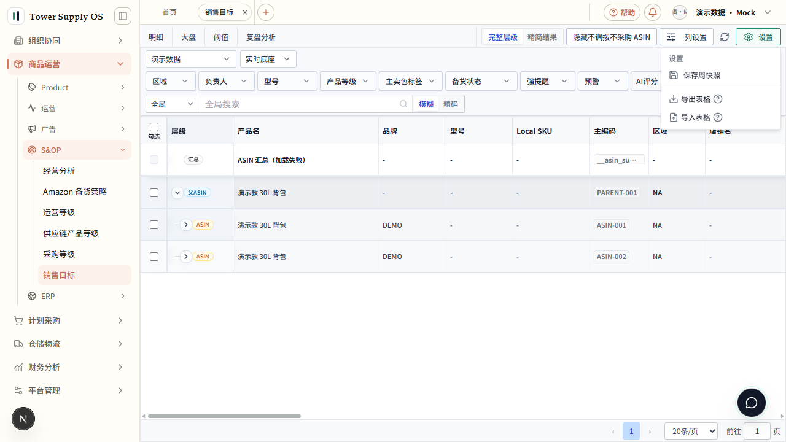This screenshot has width=786, height=442.
Task: Open the 演示数据 dropdown
Action: 191,59
